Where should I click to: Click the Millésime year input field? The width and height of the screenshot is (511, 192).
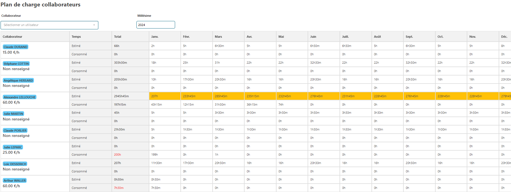(x=155, y=25)
